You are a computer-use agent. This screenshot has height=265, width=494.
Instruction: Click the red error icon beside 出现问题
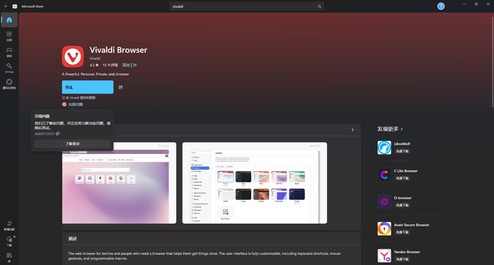[64, 104]
